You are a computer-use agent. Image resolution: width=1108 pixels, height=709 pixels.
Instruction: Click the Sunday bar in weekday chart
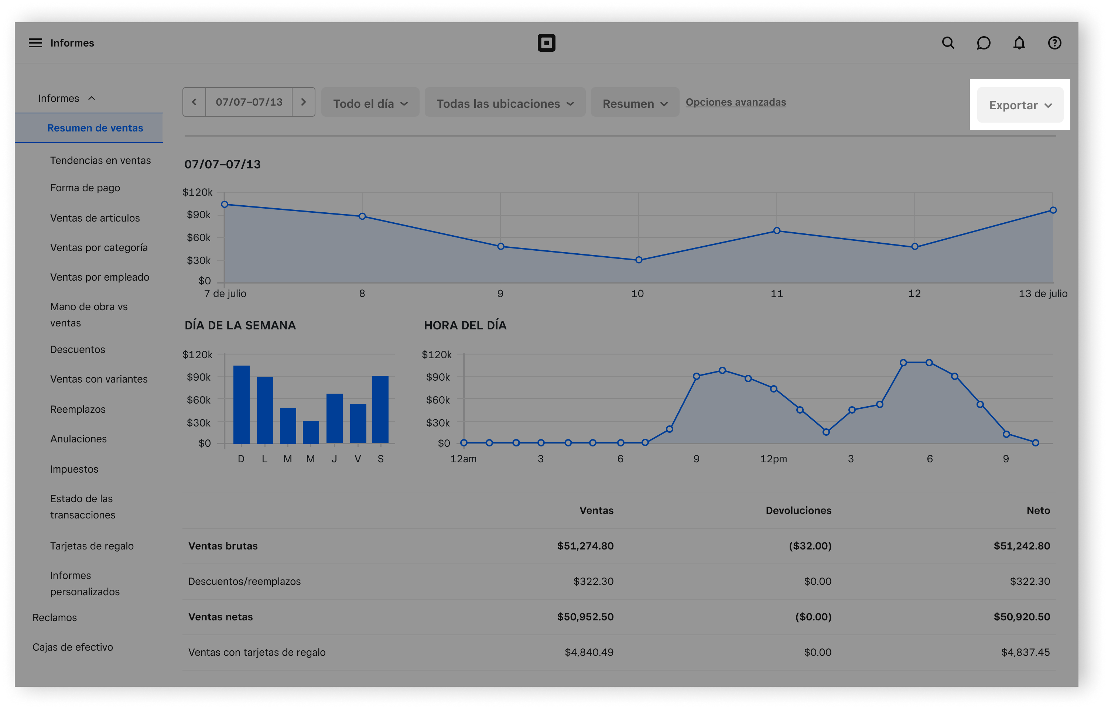241,404
